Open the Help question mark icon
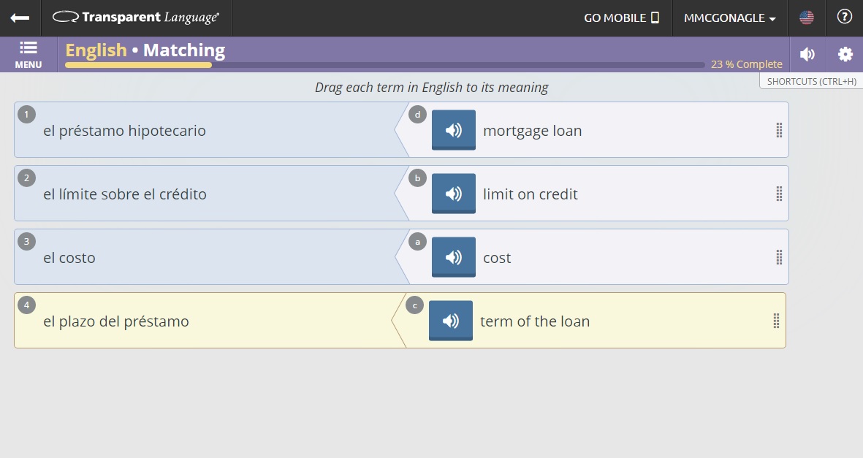 pos(844,18)
